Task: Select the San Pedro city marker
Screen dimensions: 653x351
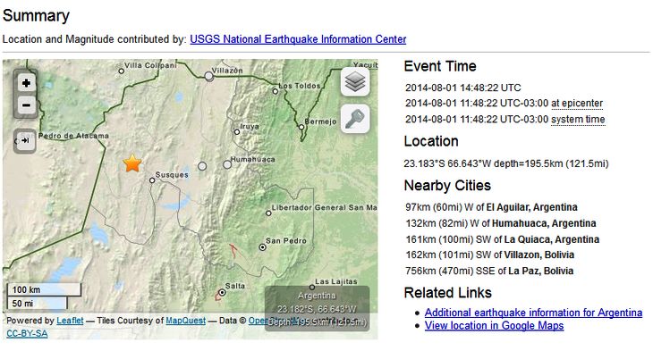Action: coord(262,247)
